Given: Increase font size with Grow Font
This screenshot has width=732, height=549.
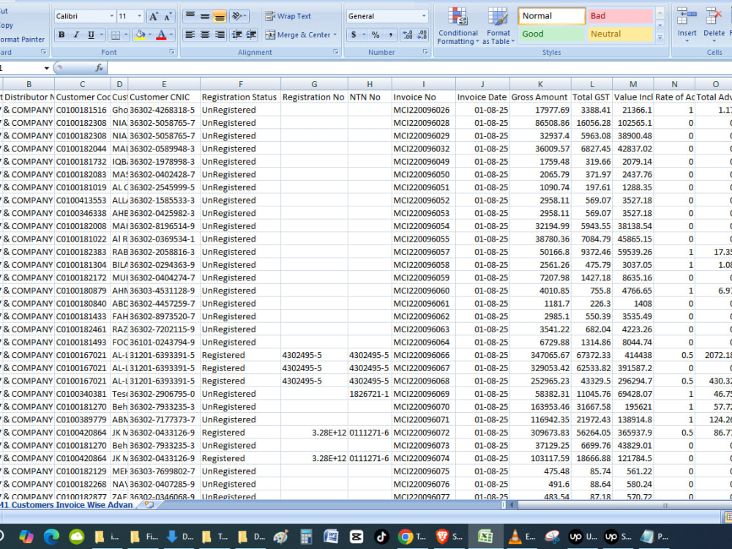Looking at the screenshot, I should 153,16.
